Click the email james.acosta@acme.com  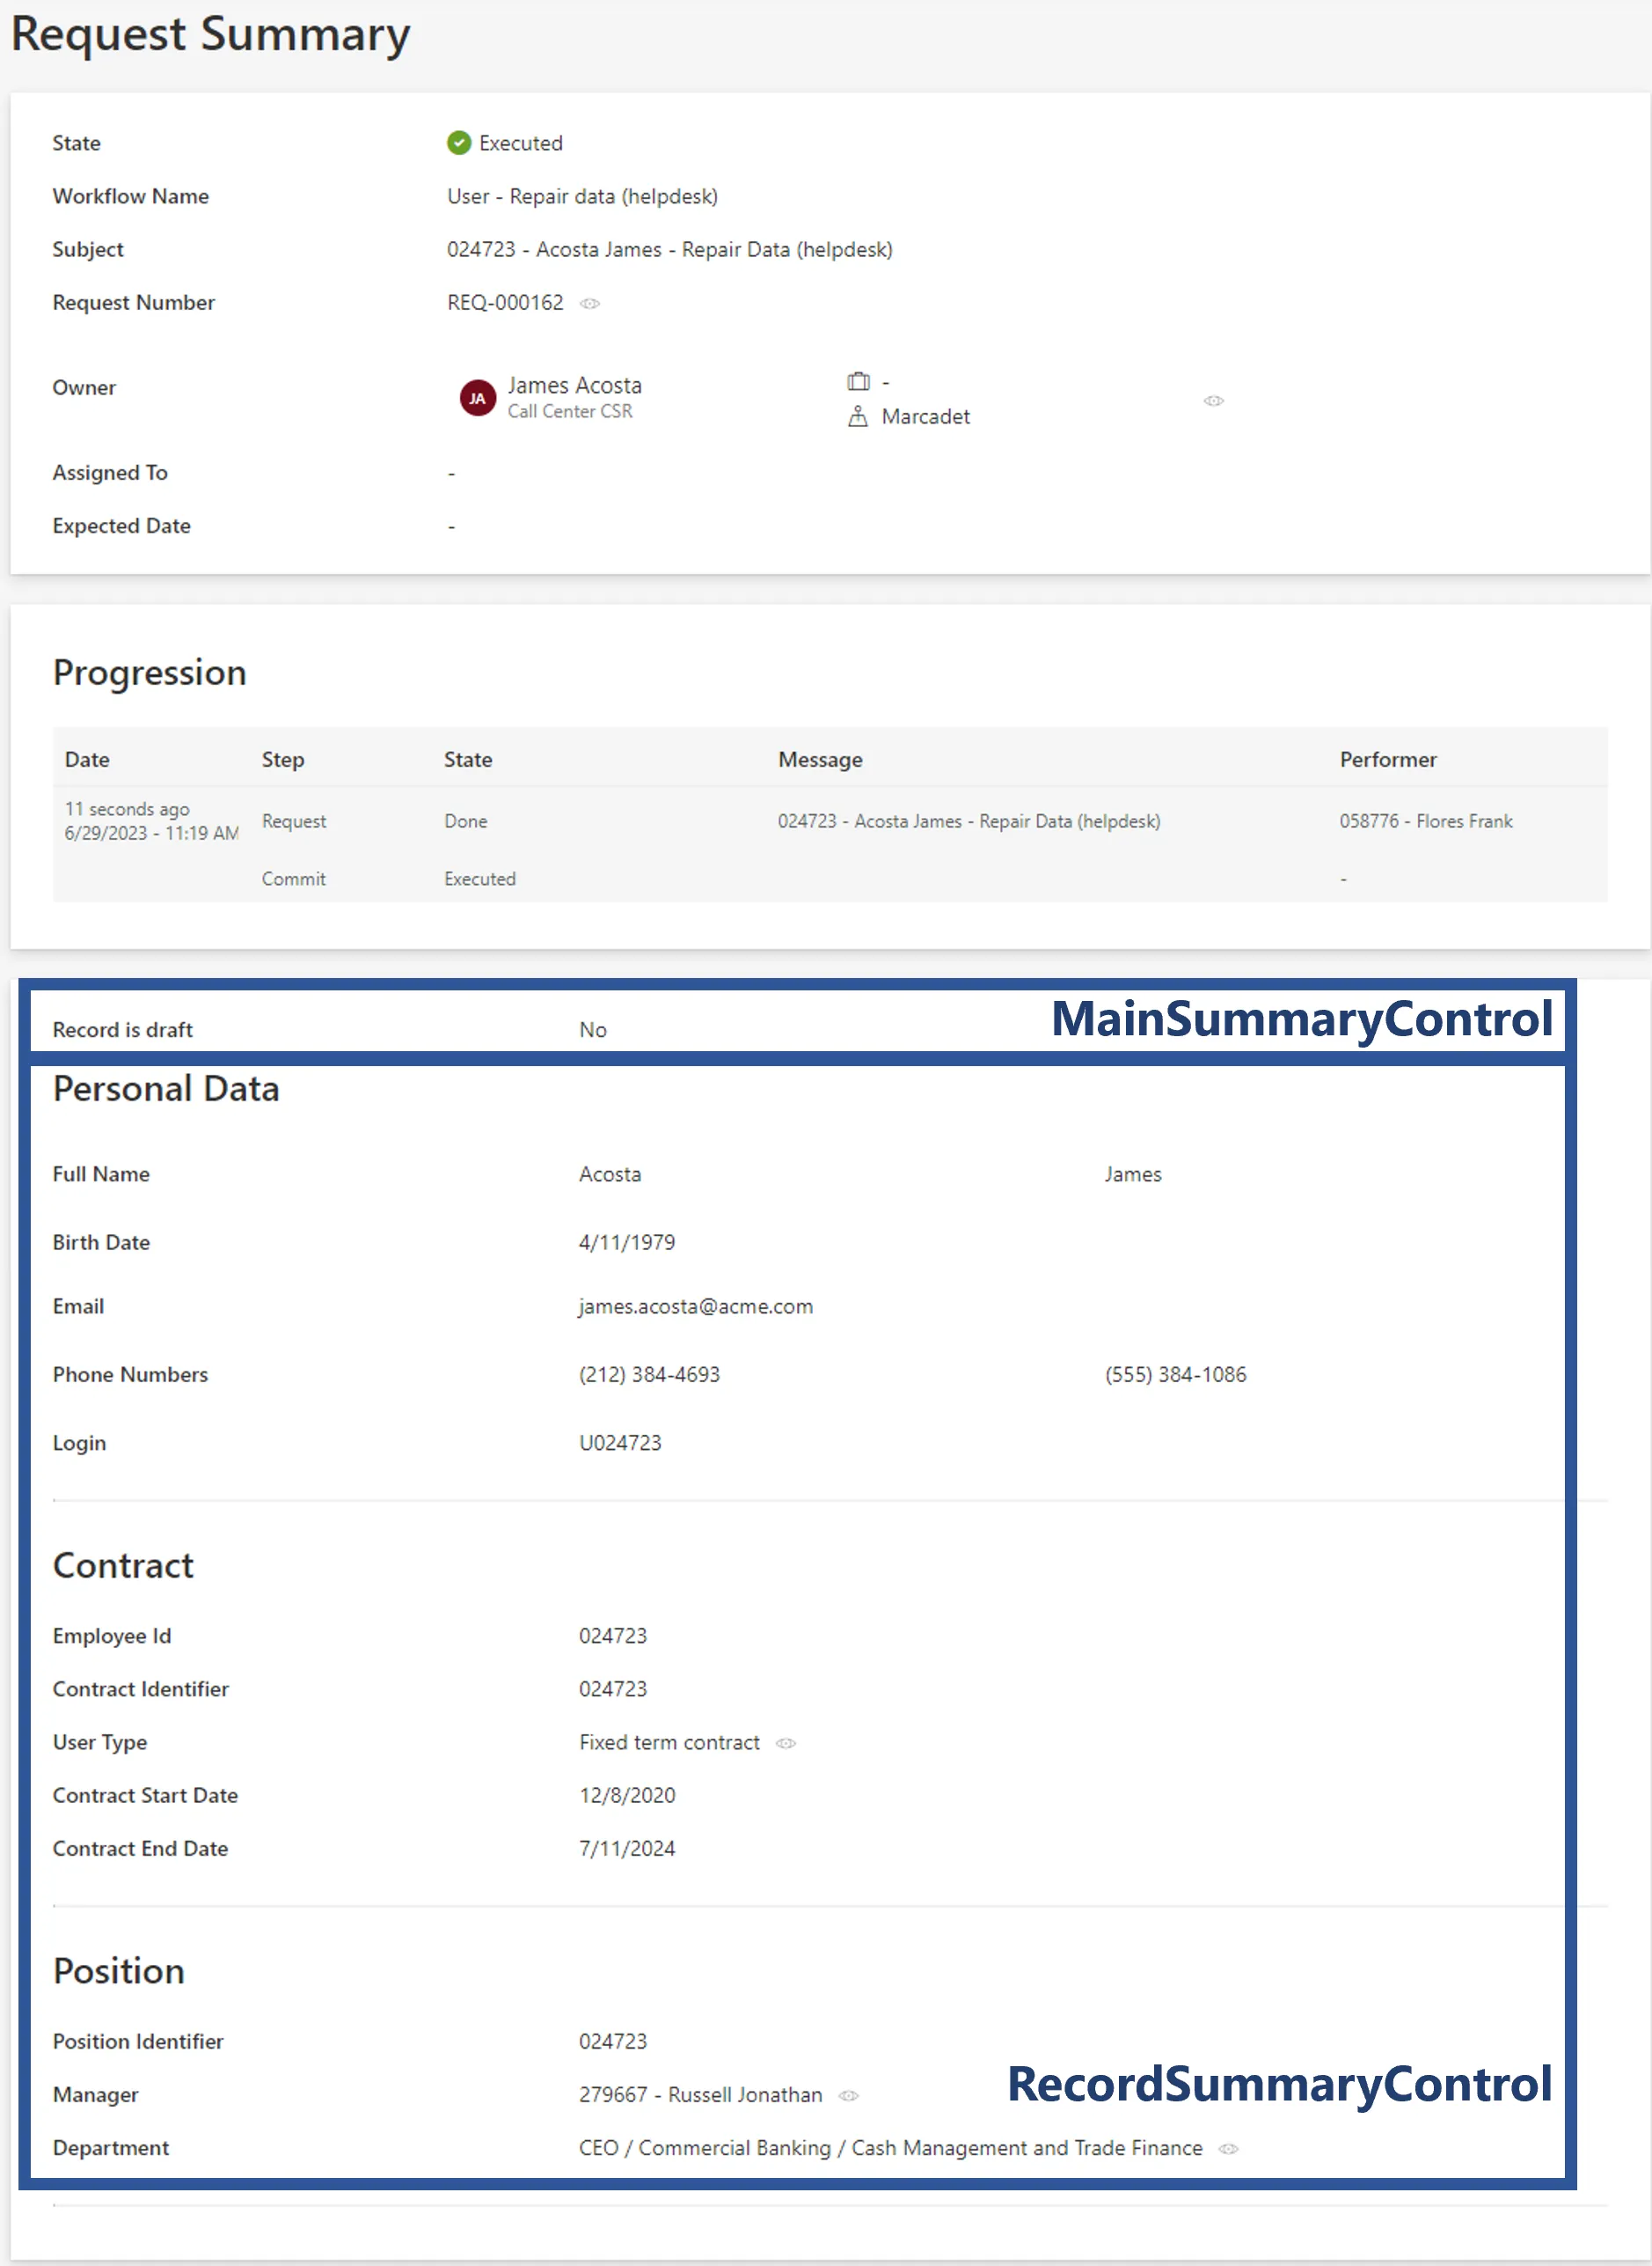click(696, 1306)
